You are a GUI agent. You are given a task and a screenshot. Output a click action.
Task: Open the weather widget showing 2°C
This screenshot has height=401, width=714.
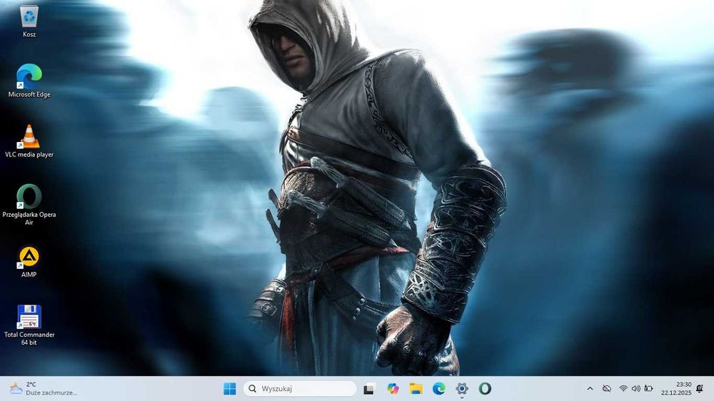click(44, 389)
